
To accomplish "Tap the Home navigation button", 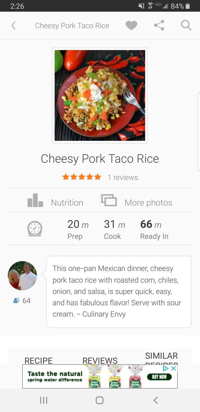I will click(100, 400).
